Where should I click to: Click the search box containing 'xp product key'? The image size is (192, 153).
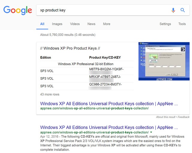(x=113, y=10)
